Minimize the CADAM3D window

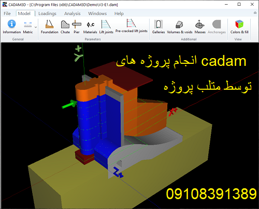tap(226, 5)
